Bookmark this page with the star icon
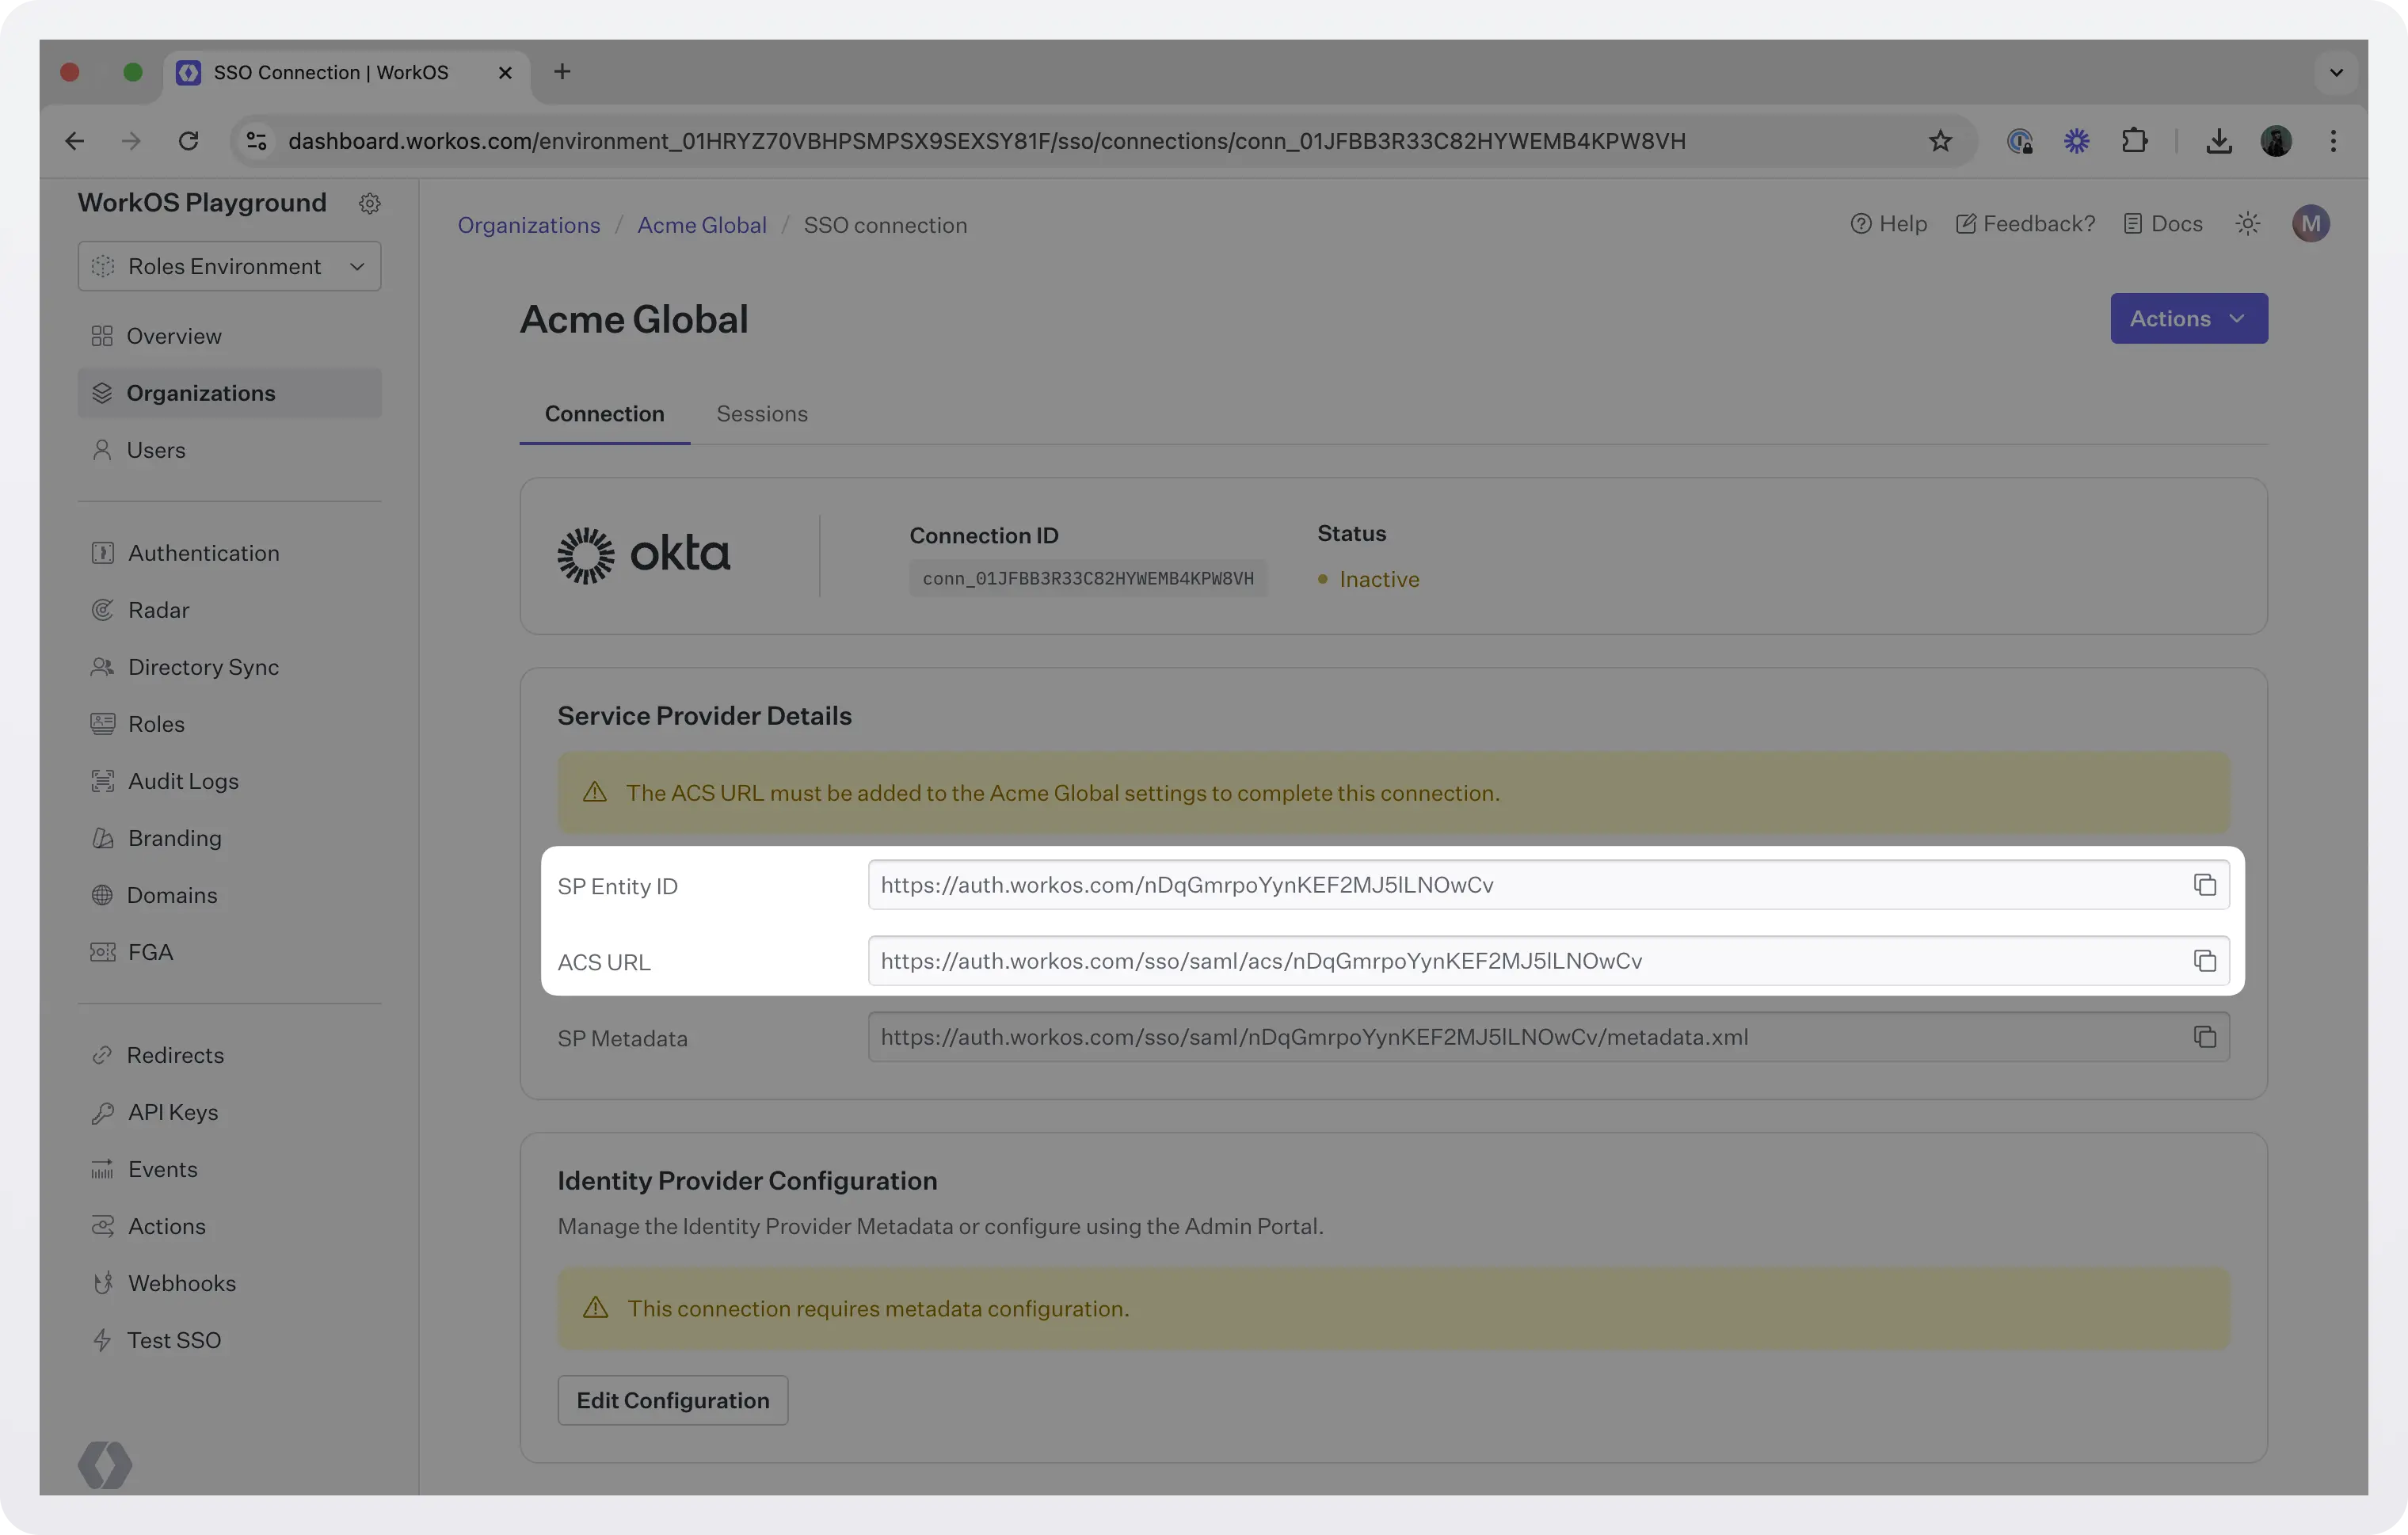 [1940, 141]
